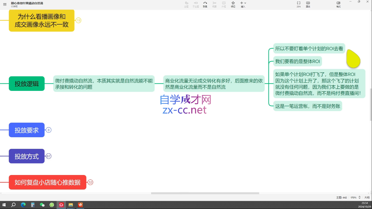The height and width of the screenshot is (209, 372).
Task: Start presentation mode via the 演说 icon
Action: (x=308, y=4)
